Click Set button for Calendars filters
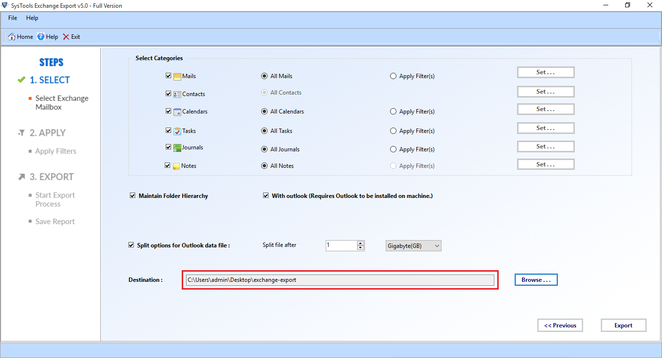The width and height of the screenshot is (662, 358). [546, 109]
